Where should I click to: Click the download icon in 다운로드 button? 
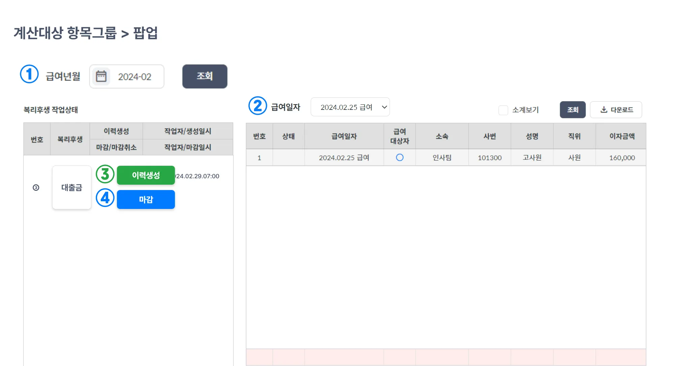pyautogui.click(x=604, y=110)
